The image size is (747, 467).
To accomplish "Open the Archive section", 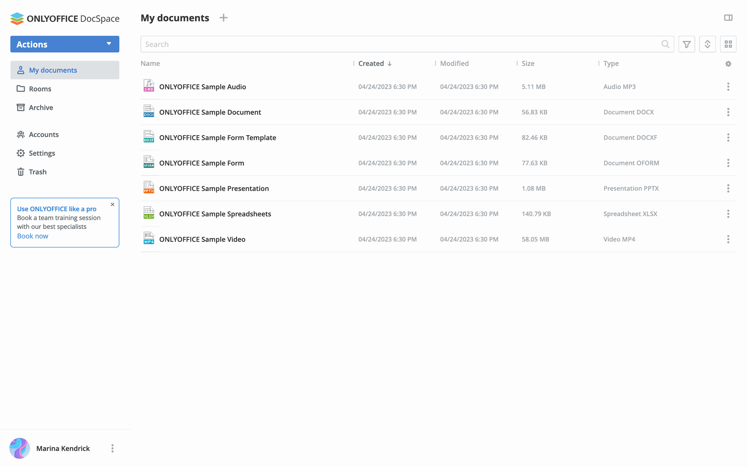I will coord(40,107).
